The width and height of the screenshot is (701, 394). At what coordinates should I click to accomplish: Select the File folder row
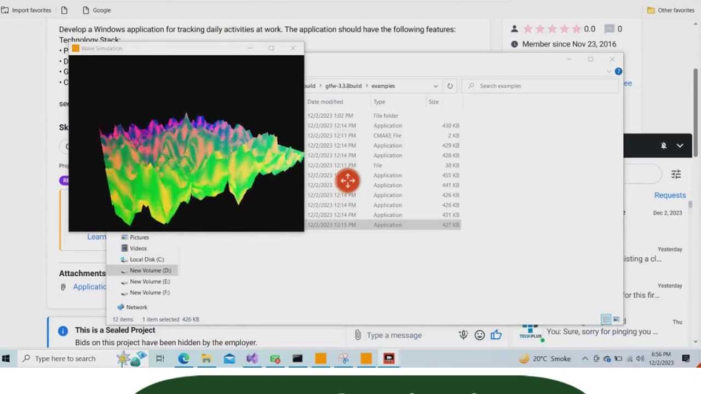click(x=382, y=115)
